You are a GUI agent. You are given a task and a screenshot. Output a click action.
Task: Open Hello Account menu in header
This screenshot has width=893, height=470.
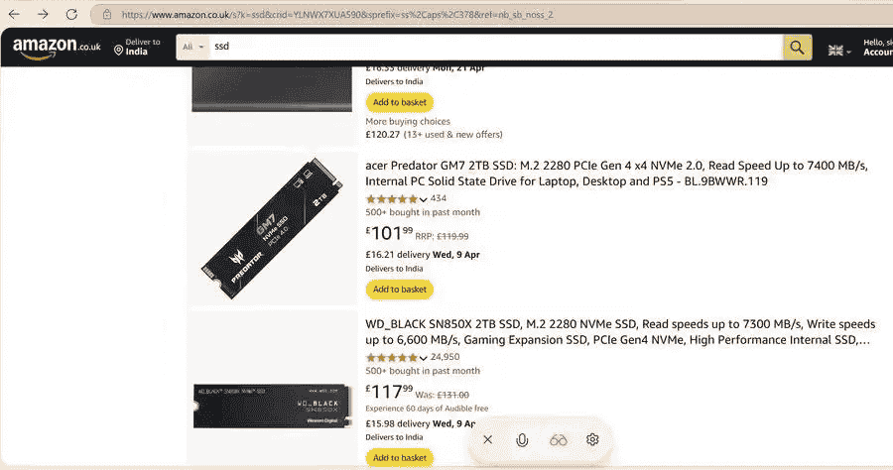876,47
